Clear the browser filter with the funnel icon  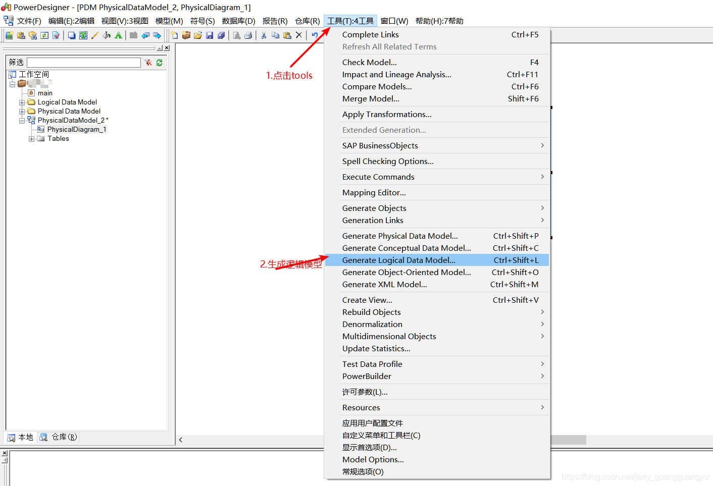click(148, 63)
